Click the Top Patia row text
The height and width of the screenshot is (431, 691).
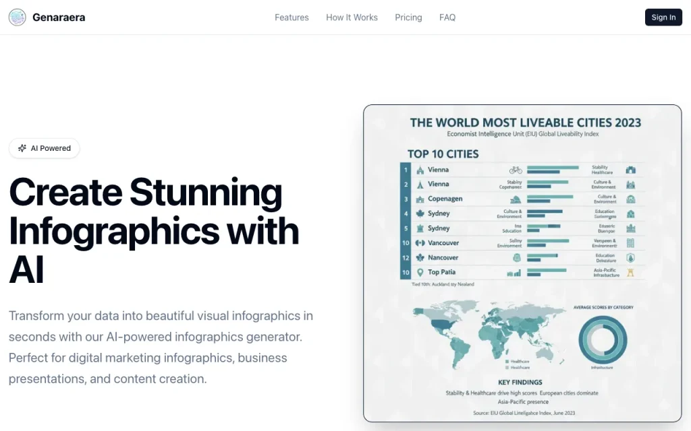441,272
